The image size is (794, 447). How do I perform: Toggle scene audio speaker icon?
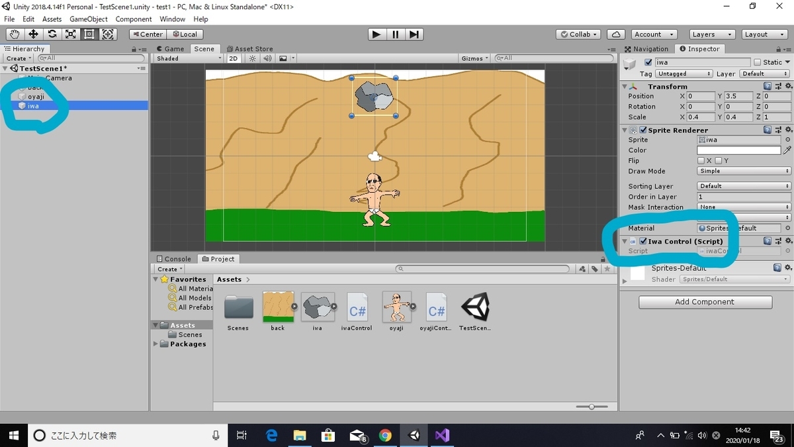click(x=267, y=58)
